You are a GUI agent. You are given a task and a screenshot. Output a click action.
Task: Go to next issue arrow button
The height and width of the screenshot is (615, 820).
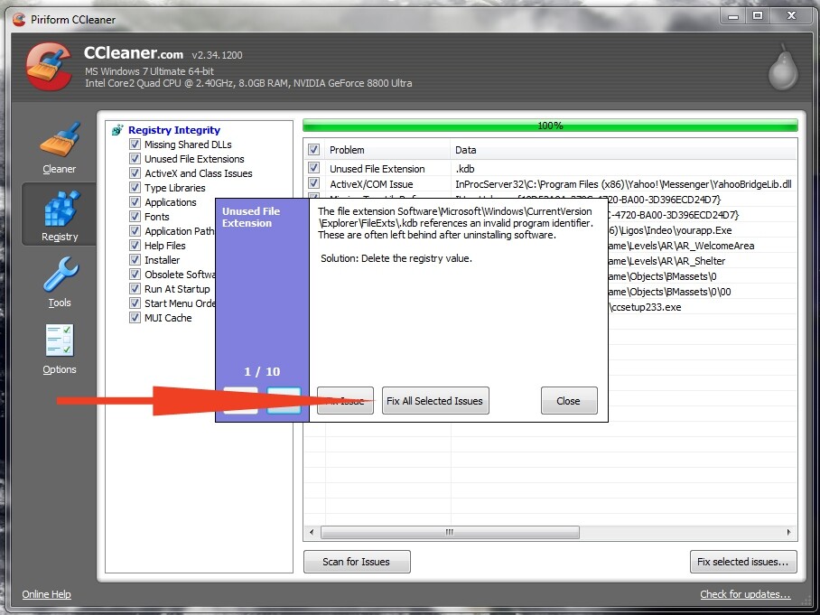tap(284, 401)
